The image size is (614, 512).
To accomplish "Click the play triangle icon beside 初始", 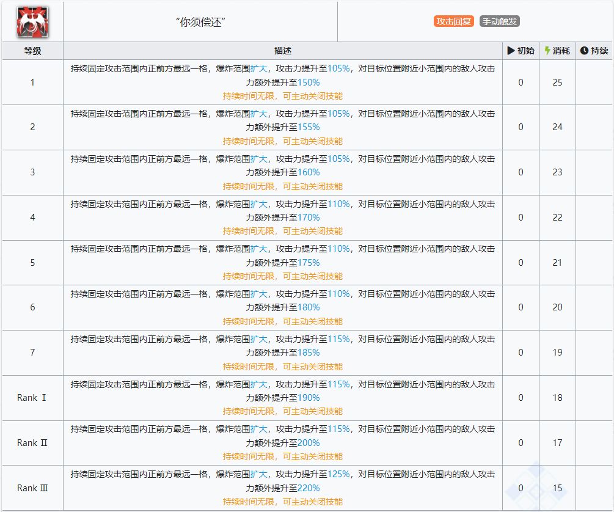I will (x=511, y=51).
